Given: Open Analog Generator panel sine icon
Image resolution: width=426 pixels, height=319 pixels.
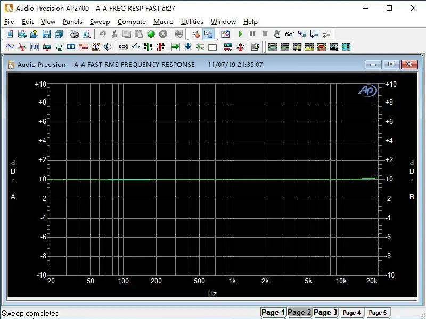Looking at the screenshot, I should click(10, 47).
